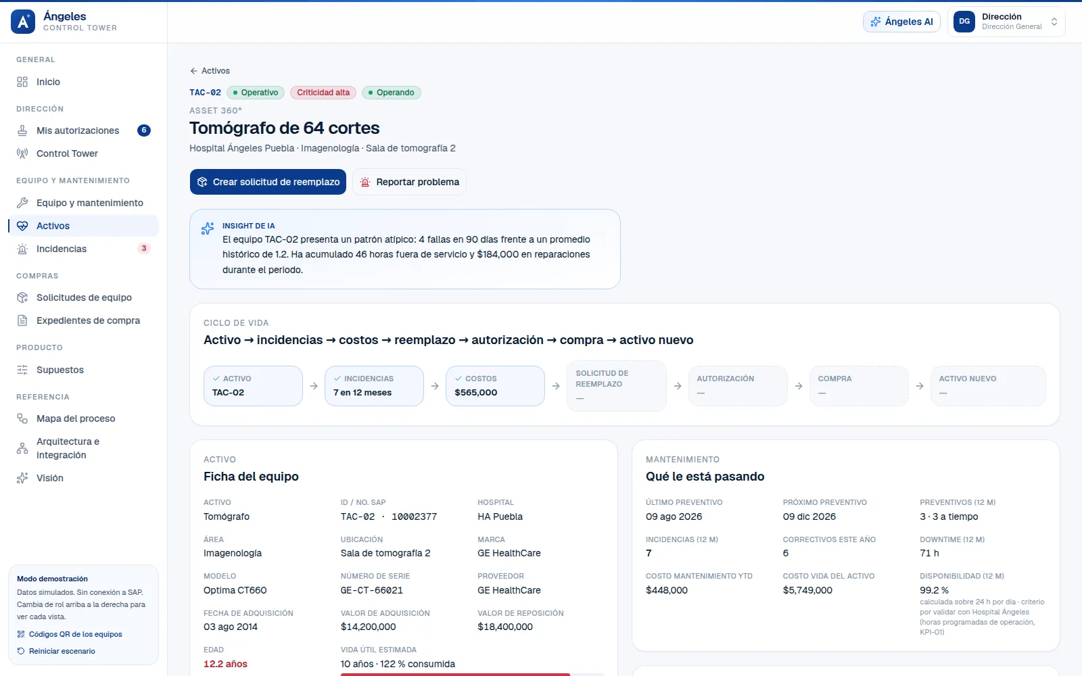This screenshot has width=1082, height=676.
Task: Click the Reiniciar escenario reset icon
Action: [21, 651]
